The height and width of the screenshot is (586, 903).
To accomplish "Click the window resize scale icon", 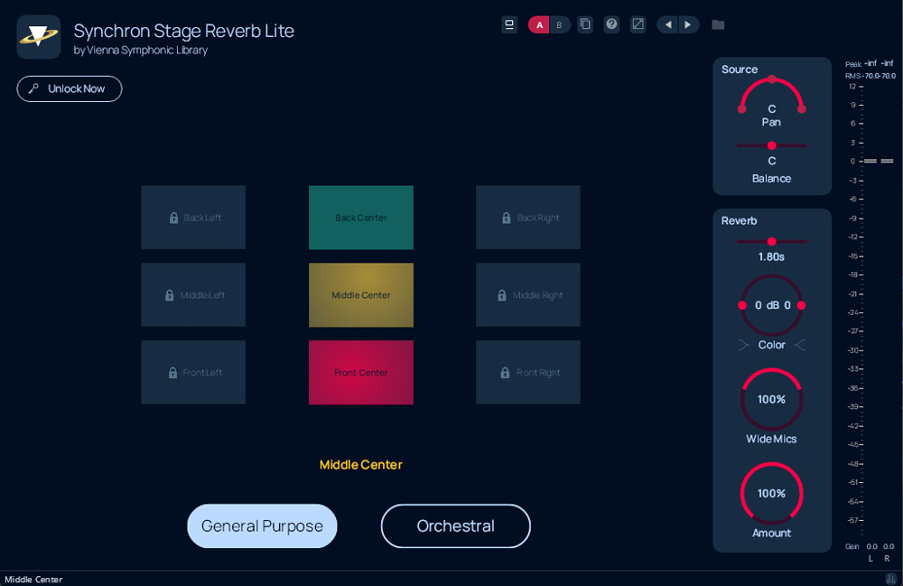I will pyautogui.click(x=638, y=24).
